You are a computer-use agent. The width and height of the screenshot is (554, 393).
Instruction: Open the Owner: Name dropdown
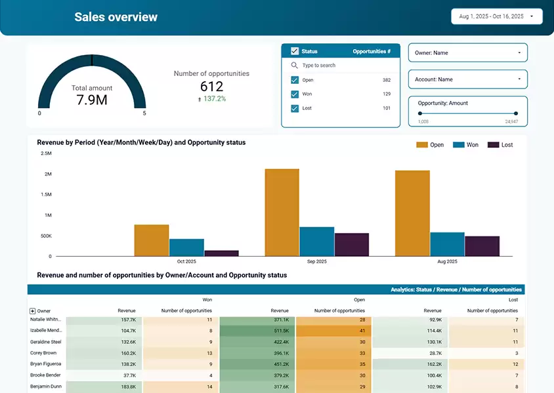tap(467, 52)
